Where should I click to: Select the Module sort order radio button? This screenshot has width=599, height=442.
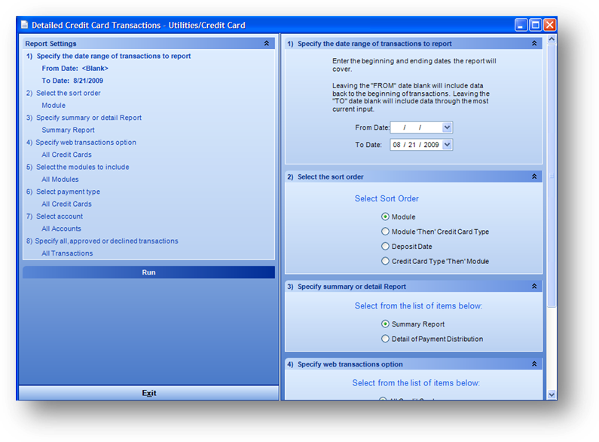pos(386,217)
